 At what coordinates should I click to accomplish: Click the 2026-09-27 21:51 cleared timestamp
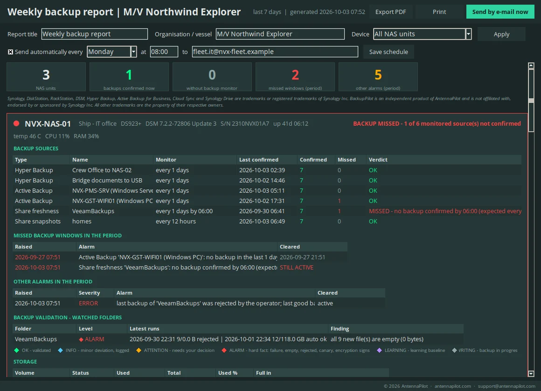[x=303, y=257]
